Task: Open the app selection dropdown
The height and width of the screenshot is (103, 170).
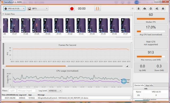Action: coord(37,8)
